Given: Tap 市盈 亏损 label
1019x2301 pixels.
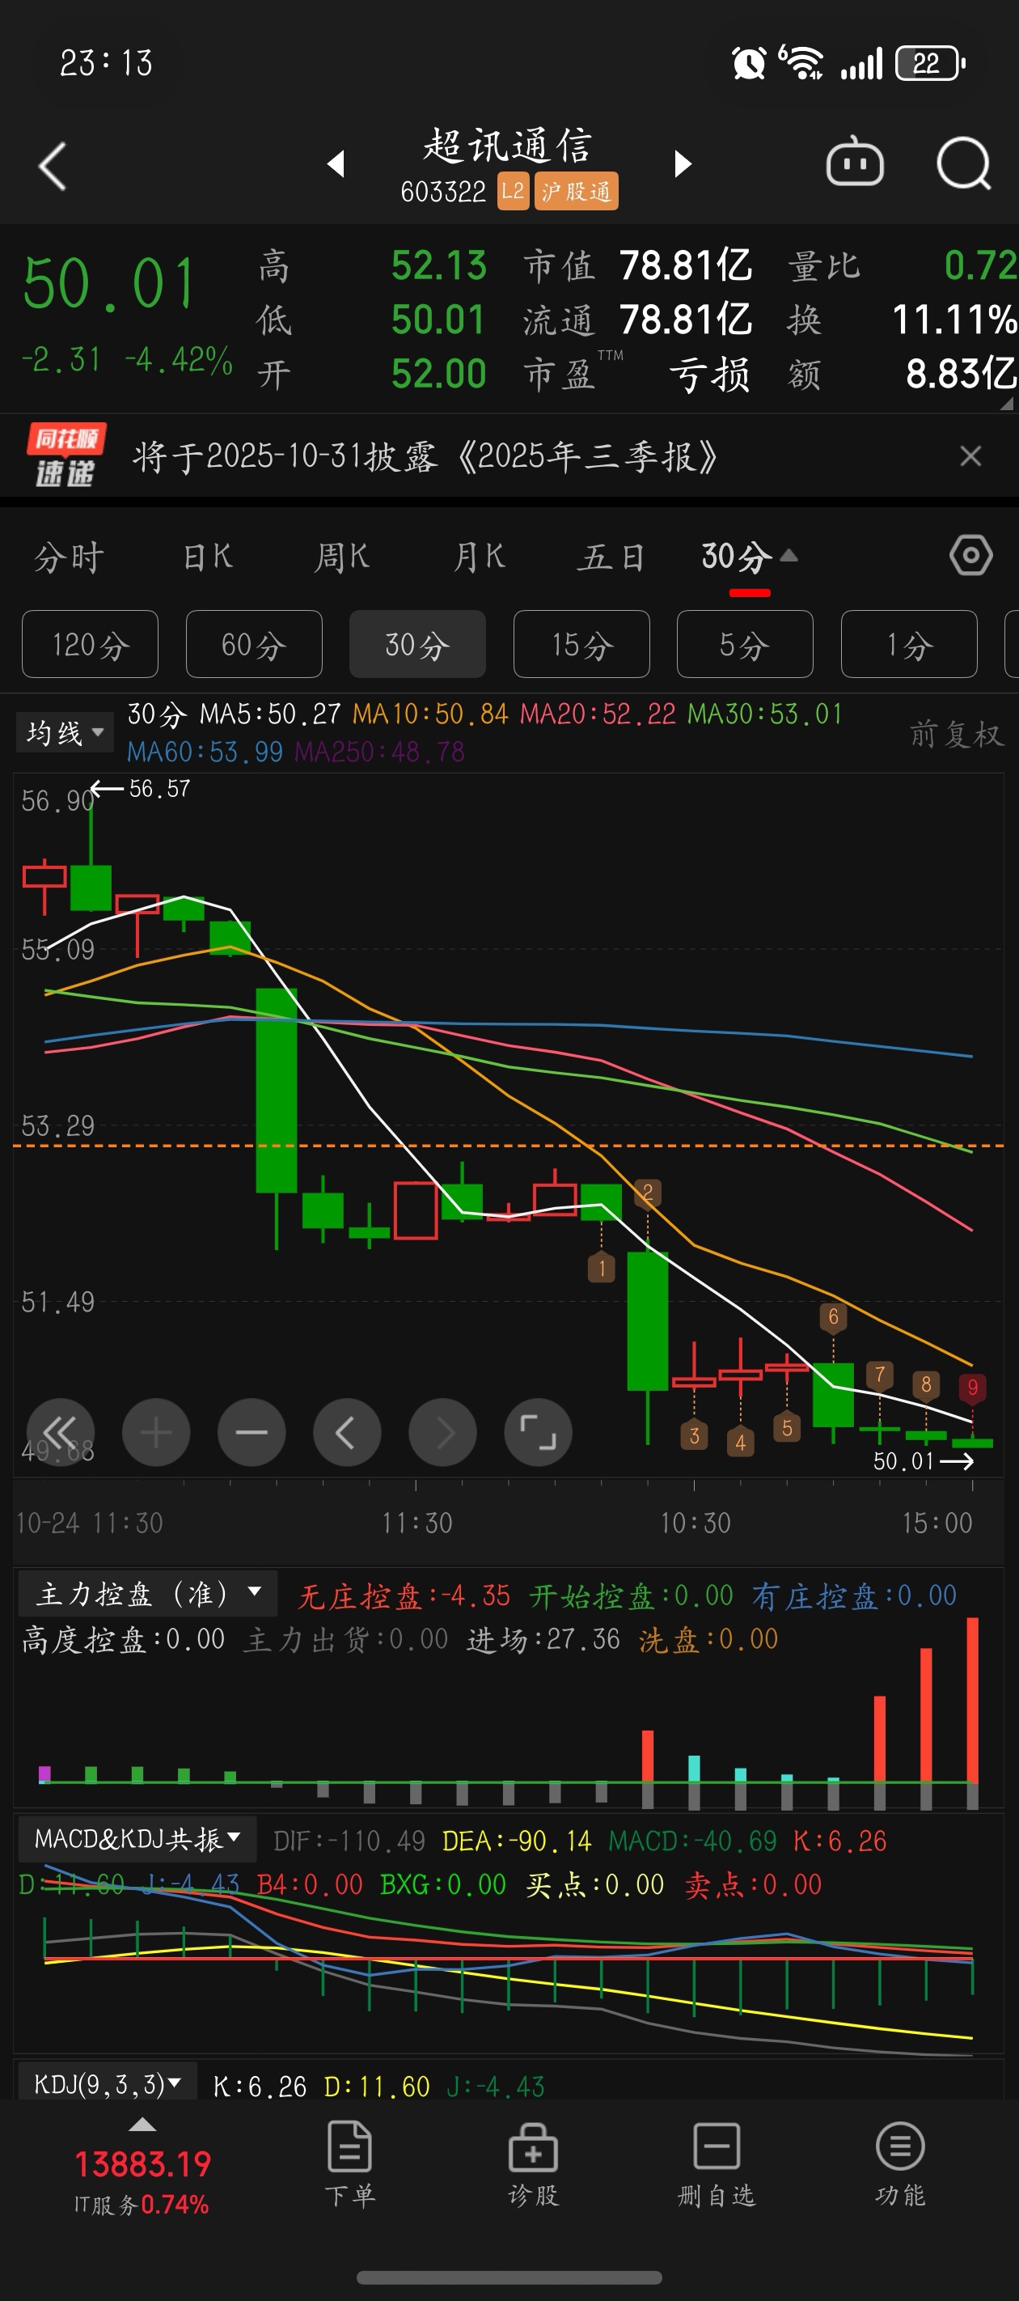Looking at the screenshot, I should coord(636,375).
